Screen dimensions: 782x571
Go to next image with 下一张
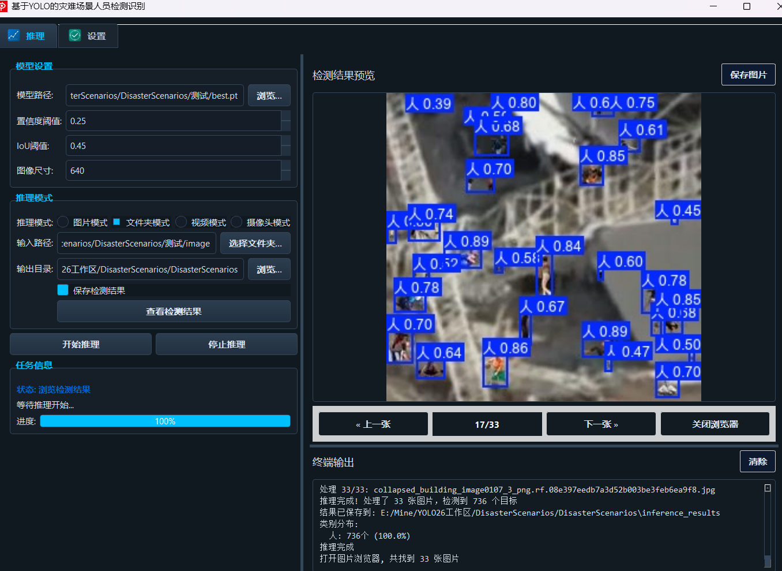pyautogui.click(x=600, y=424)
